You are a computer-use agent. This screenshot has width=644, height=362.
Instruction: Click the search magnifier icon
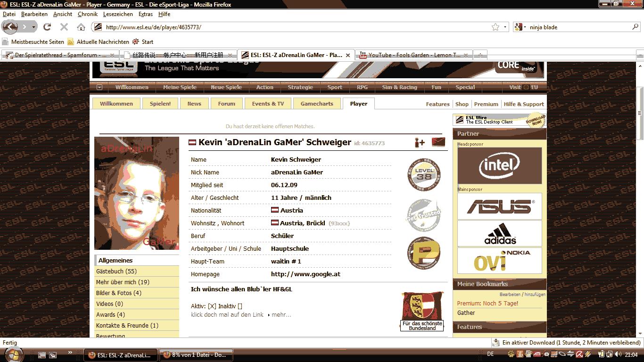(x=635, y=27)
